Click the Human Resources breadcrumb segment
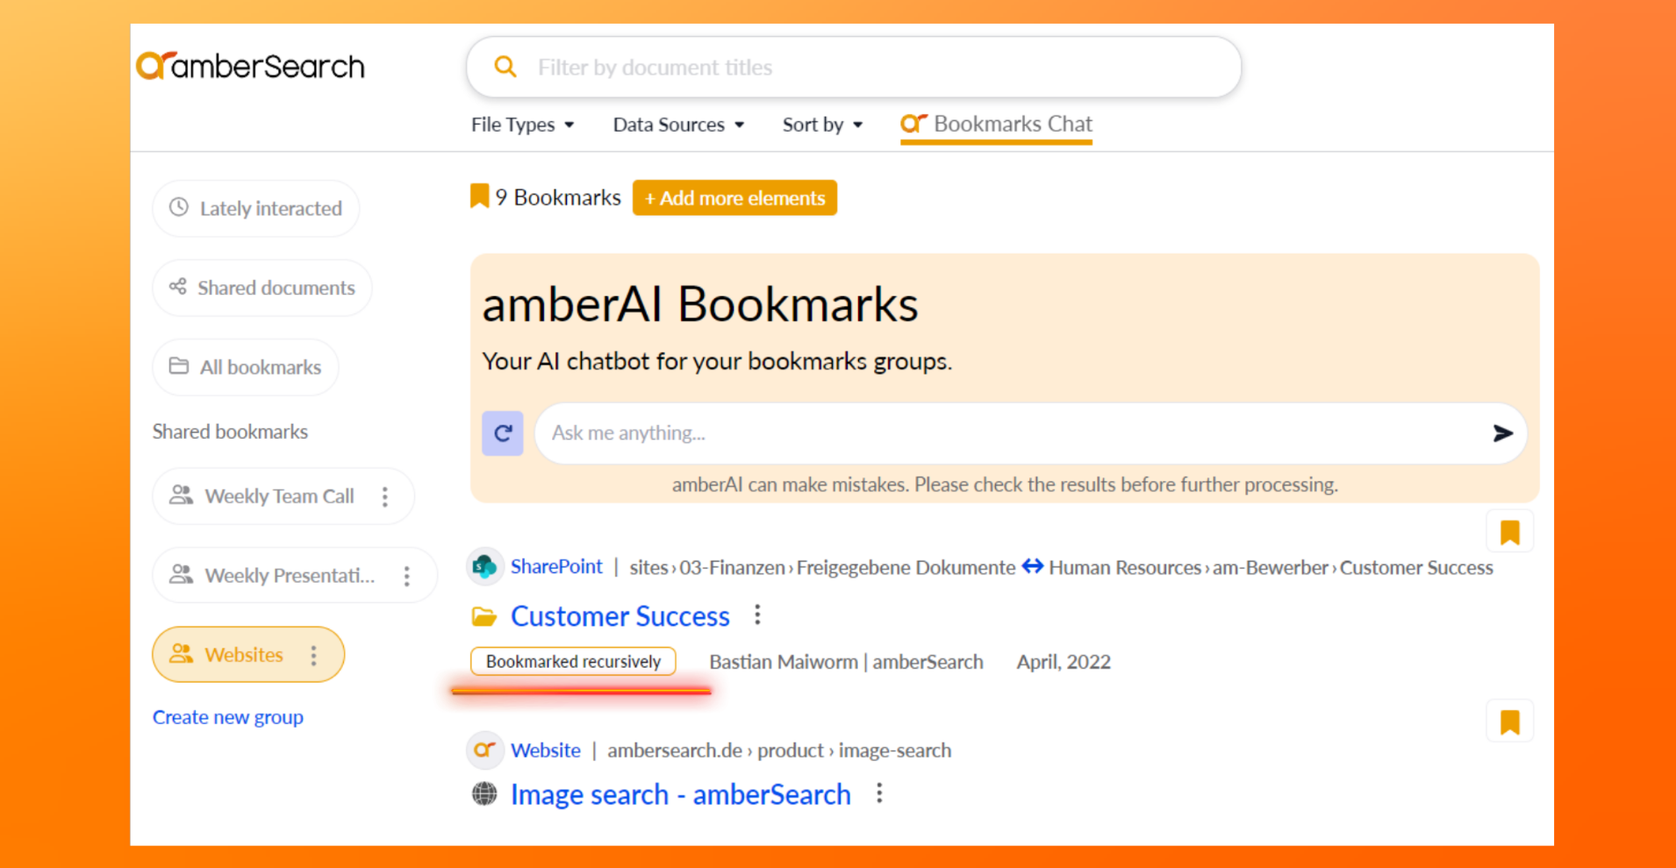 coord(1125,568)
